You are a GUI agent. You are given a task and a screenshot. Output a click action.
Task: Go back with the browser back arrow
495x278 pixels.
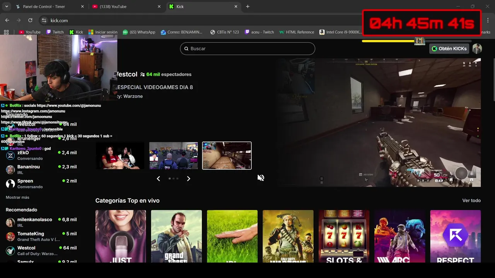(x=7, y=20)
